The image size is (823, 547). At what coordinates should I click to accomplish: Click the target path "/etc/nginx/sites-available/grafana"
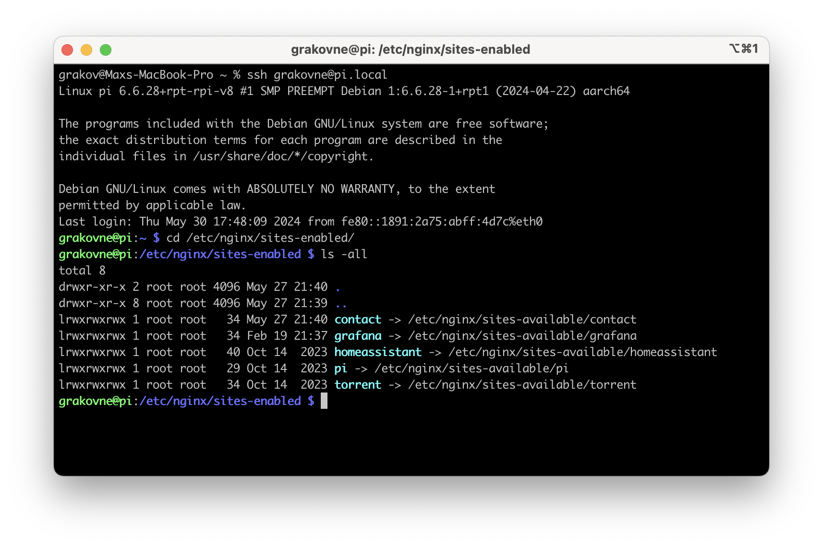pyautogui.click(x=522, y=336)
